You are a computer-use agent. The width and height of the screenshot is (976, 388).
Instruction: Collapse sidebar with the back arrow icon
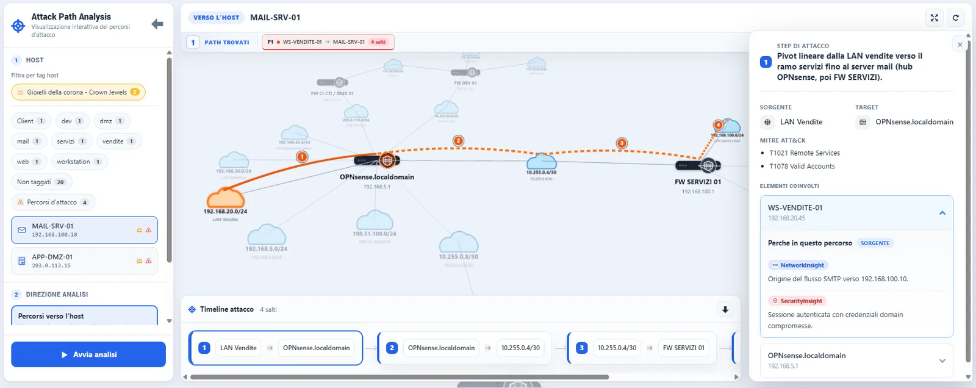point(157,24)
